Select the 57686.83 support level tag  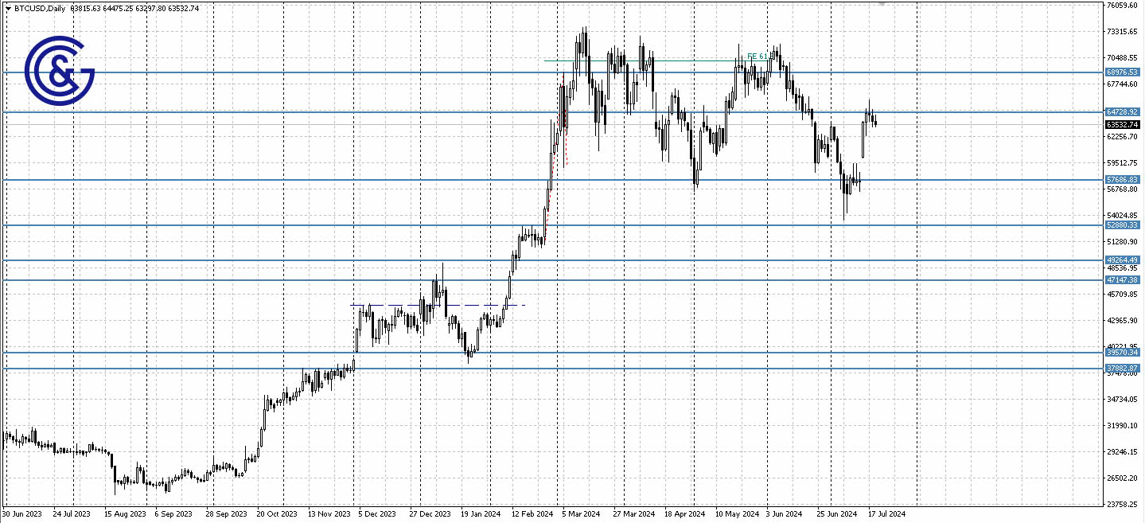click(1124, 180)
